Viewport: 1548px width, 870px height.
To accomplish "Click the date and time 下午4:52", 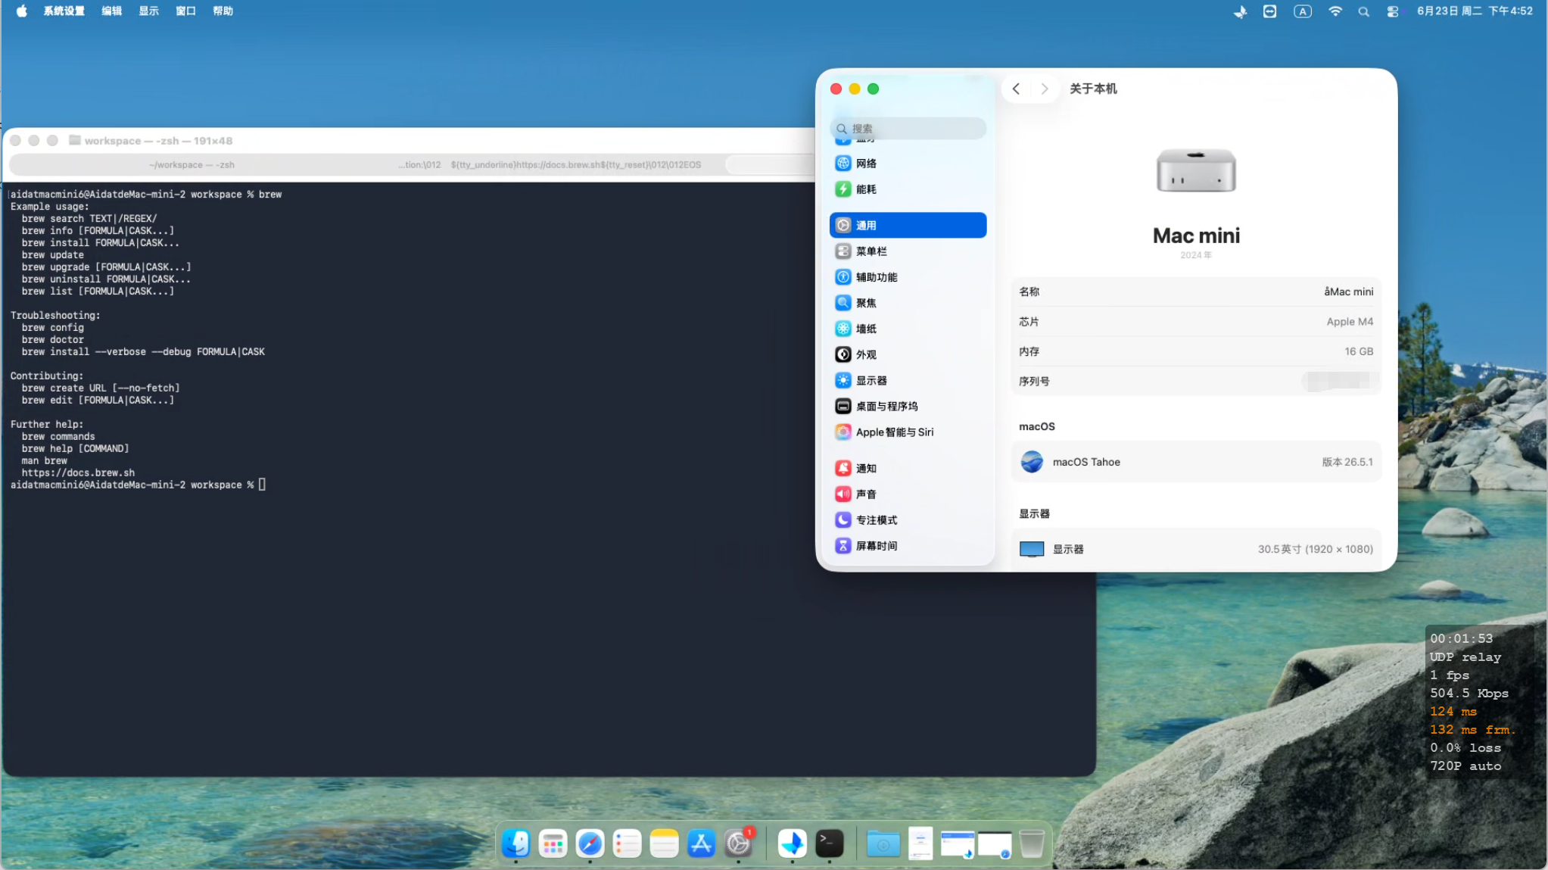I will pyautogui.click(x=1475, y=11).
